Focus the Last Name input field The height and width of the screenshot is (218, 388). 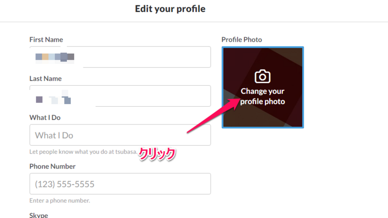120,96
